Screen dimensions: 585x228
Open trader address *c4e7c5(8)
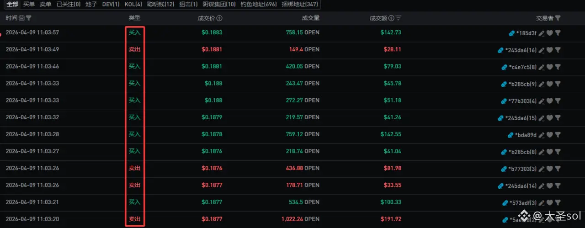[523, 67]
